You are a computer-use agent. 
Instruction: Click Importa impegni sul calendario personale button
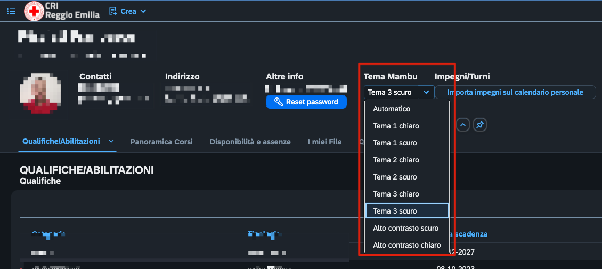[515, 92]
